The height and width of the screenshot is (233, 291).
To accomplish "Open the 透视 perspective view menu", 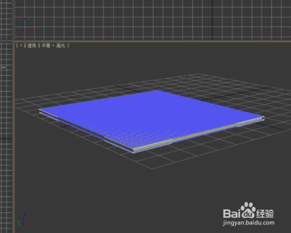I will (31, 45).
